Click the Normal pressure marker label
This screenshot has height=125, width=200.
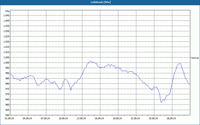coord(195,58)
